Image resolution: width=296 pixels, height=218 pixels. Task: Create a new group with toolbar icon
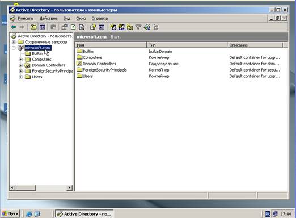pyautogui.click(x=121, y=27)
